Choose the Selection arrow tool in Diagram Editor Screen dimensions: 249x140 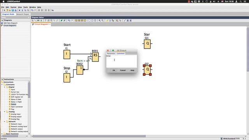coord(33,21)
